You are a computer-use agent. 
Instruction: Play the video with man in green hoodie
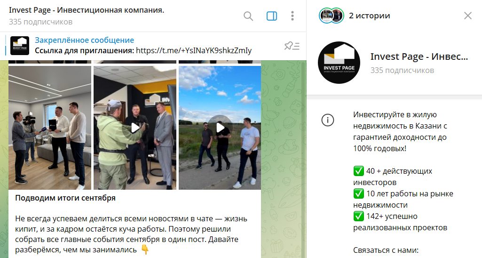pyautogui.click(x=135, y=128)
